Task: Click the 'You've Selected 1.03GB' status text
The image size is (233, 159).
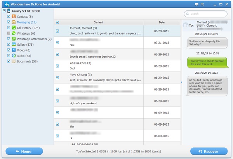Action: coord(118,151)
